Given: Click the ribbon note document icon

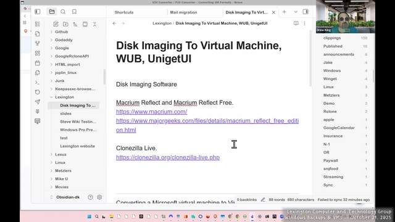Looking at the screenshot, I should (38, 34).
